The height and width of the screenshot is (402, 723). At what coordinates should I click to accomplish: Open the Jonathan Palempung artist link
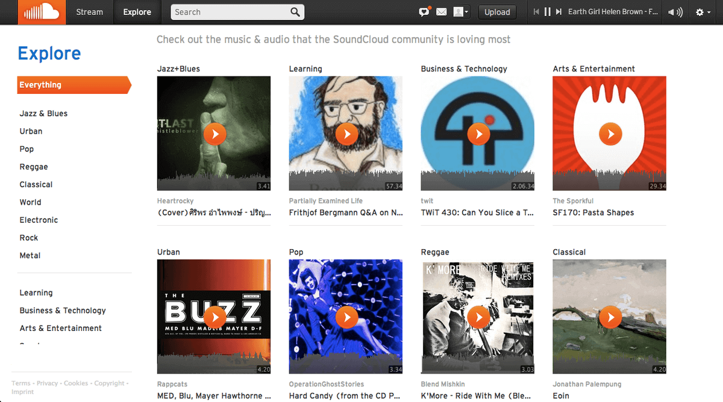[x=587, y=384]
